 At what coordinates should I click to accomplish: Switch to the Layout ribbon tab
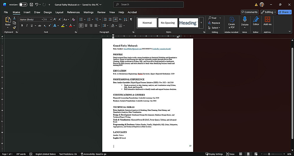59,12
